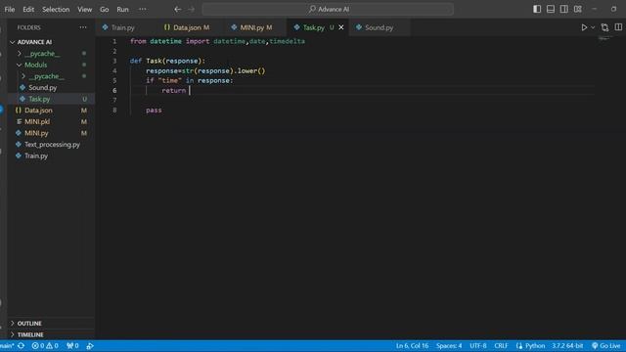
Task: Open the Run menu
Action: [122, 9]
